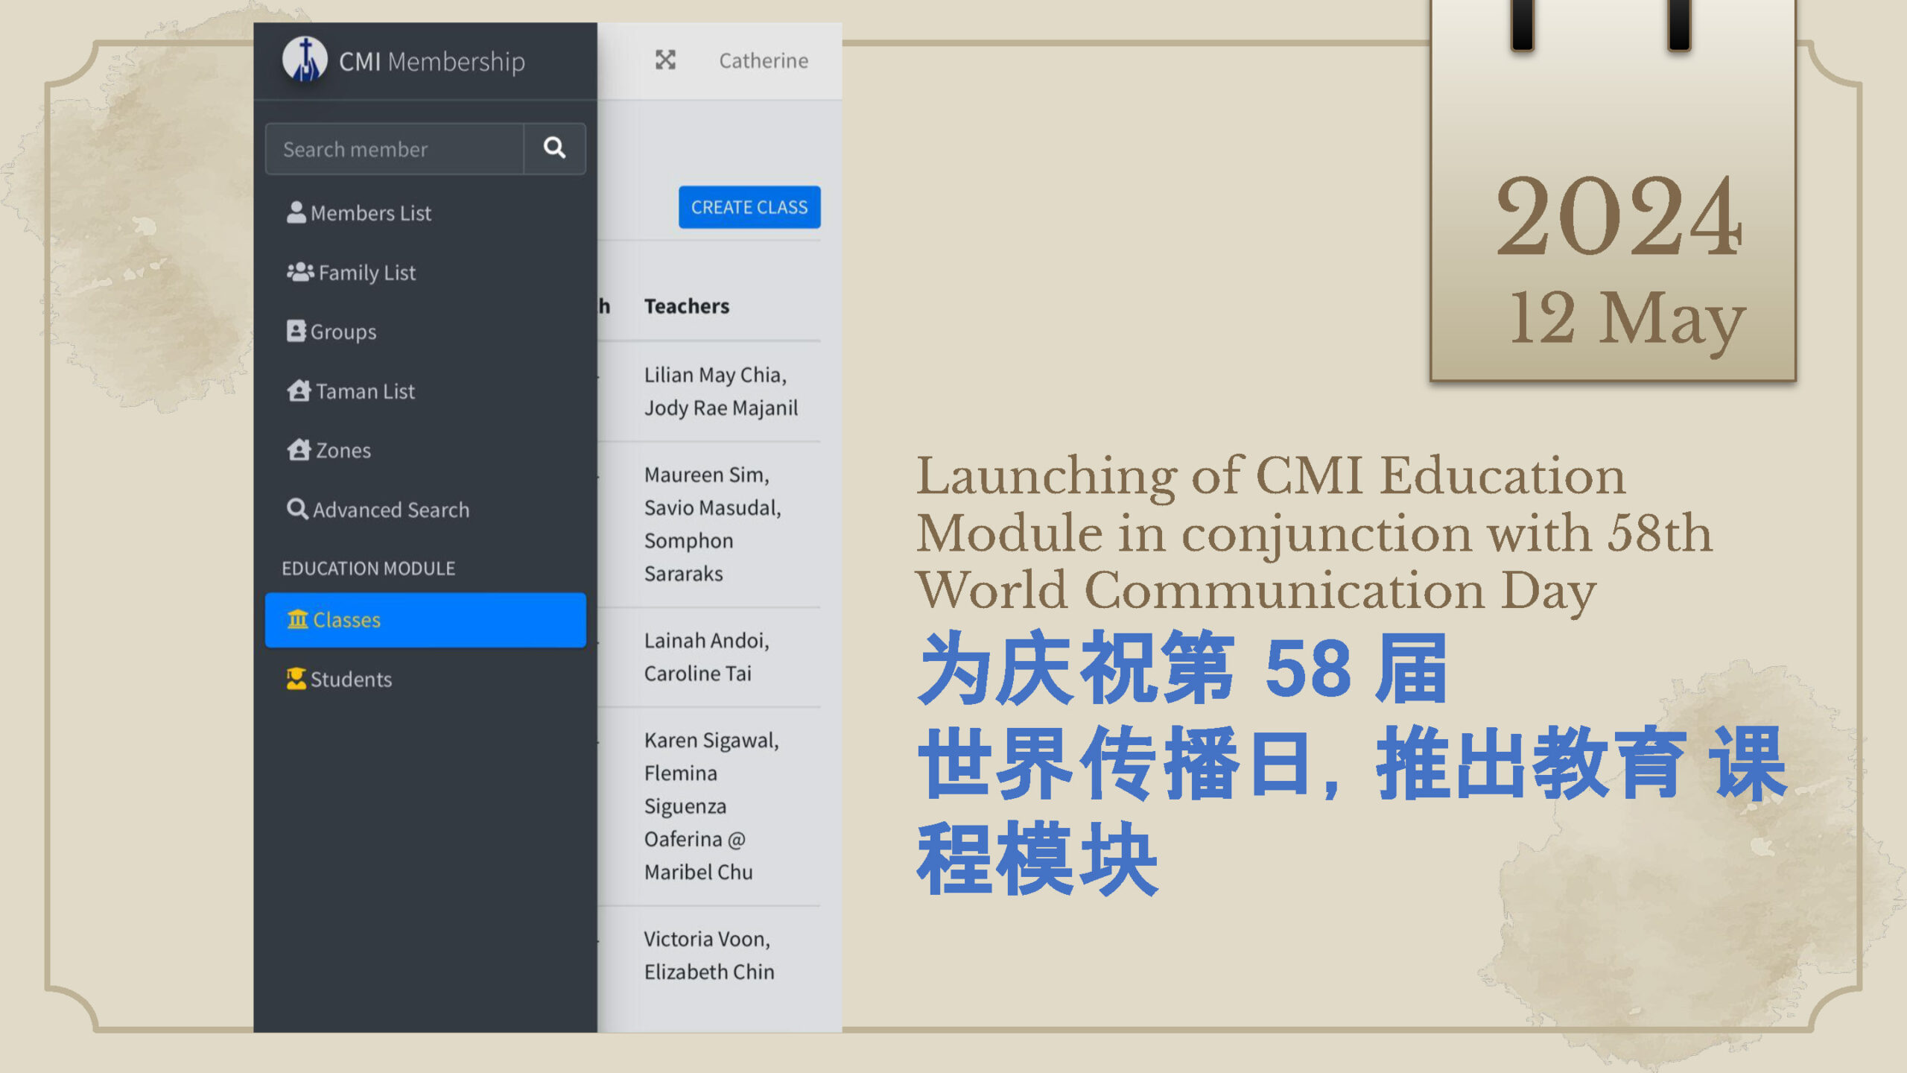Viewport: 1907px width, 1073px height.
Task: Click the Groups contact-book icon
Action: coord(296,331)
